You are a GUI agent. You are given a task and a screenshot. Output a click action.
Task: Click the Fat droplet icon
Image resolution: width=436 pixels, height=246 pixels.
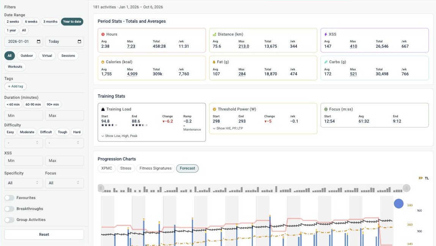point(214,62)
